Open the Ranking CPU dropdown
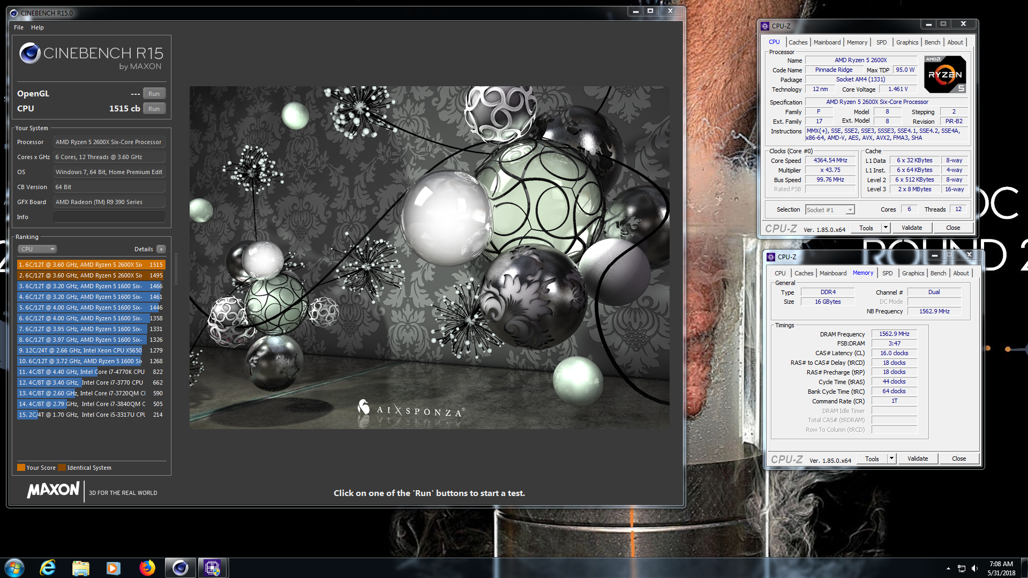The image size is (1028, 578). (37, 249)
